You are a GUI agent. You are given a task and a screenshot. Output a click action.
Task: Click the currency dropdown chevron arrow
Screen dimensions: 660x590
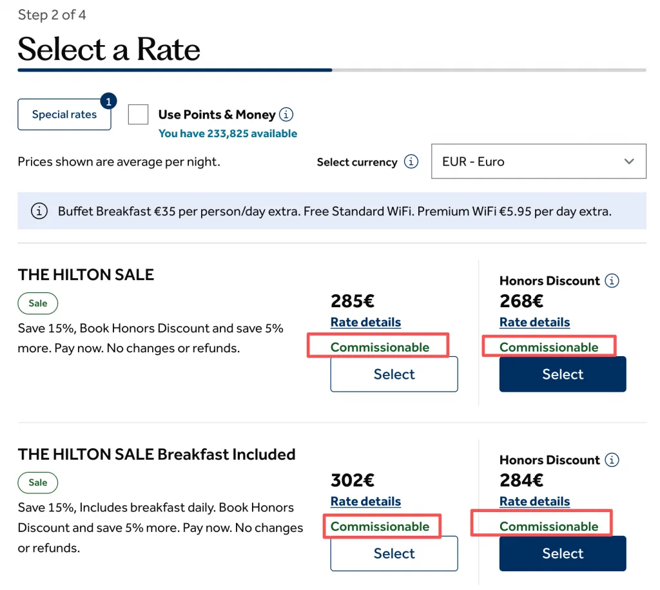click(x=629, y=162)
